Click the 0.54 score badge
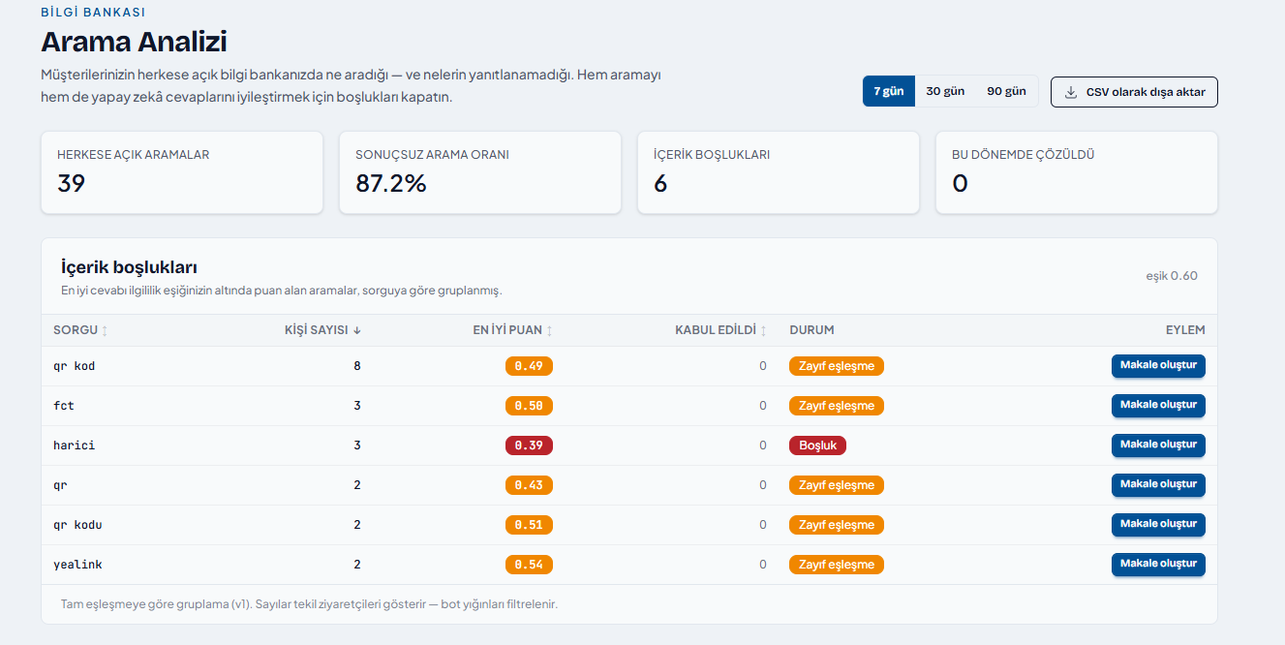This screenshot has height=645, width=1285. click(529, 565)
